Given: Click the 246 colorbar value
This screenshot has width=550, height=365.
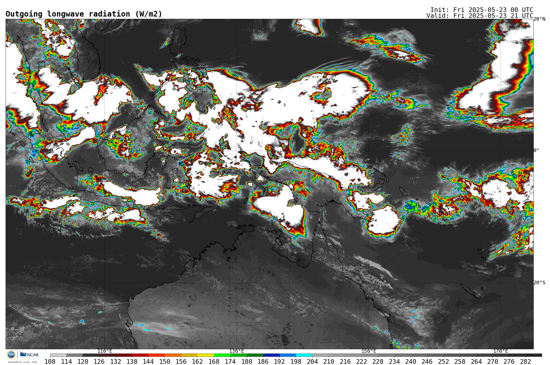Looking at the screenshot, I should [427, 361].
